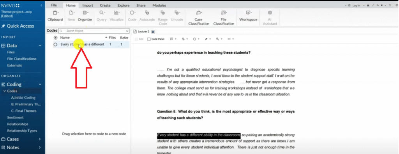This screenshot has height=154, width=399.
Task: Open the Item ribbon menu
Action: 71,16
